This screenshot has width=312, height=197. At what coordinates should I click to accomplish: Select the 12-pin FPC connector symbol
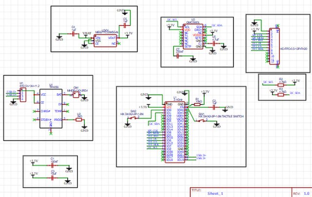(274, 46)
